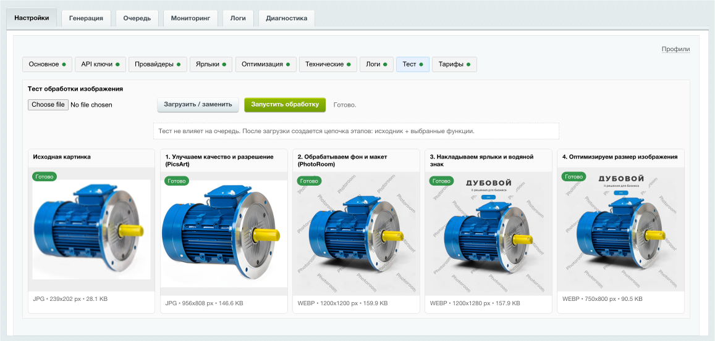This screenshot has width=715, height=341.
Task: Select the API ключи sub-tab
Action: pos(100,64)
